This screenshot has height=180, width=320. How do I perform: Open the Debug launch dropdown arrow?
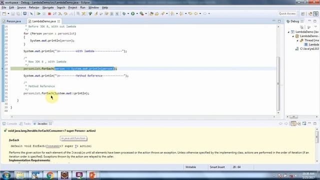[128, 13]
